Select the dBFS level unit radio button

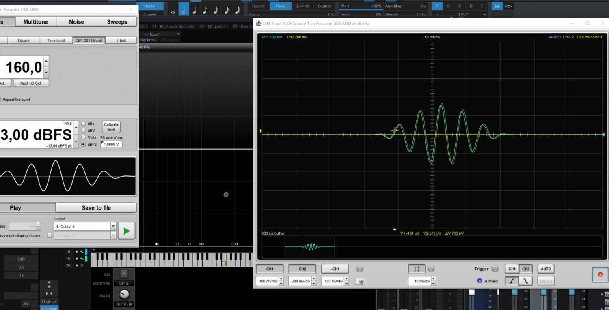(x=83, y=144)
